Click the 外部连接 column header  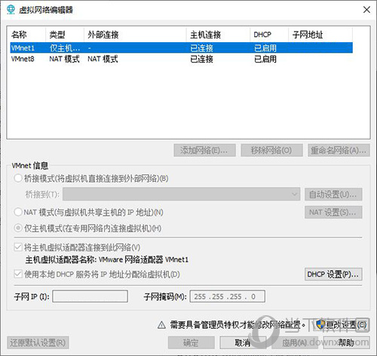click(x=135, y=35)
